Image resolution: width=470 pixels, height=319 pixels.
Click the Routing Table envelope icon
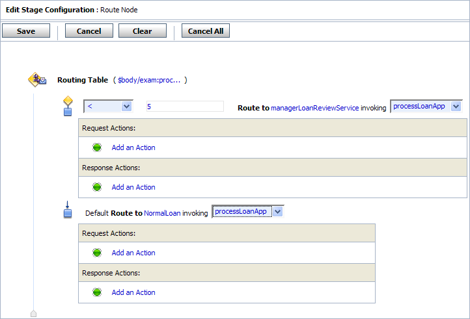pos(37,80)
